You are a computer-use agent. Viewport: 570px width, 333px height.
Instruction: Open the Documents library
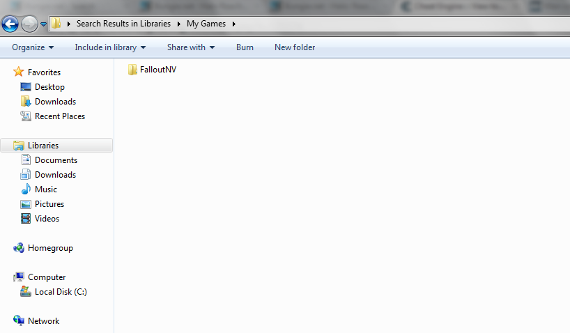tap(56, 160)
